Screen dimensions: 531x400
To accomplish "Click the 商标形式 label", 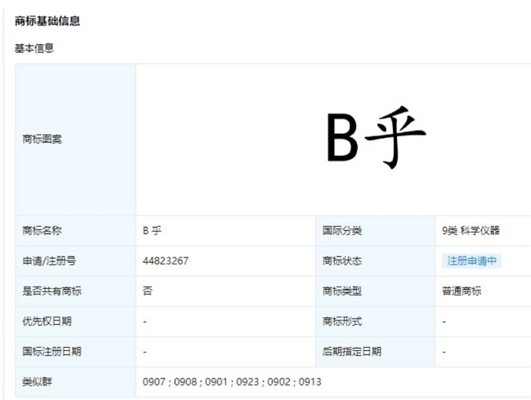I will pyautogui.click(x=342, y=321).
